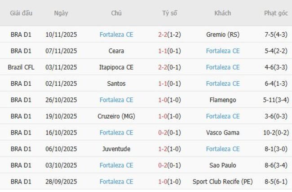This screenshot has height=192, width=292.
Task: Select the Itapipoca CE team name
Action: point(116,67)
